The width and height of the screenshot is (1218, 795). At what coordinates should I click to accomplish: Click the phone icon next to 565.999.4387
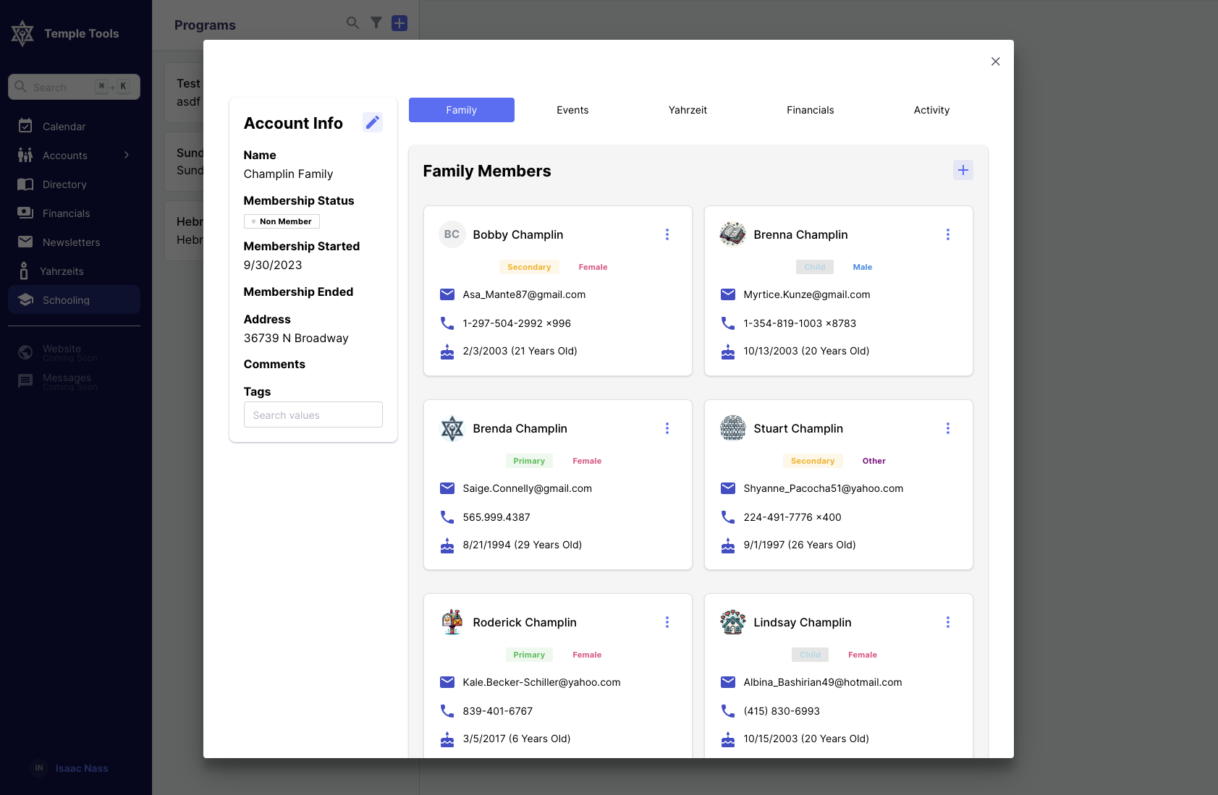[447, 517]
